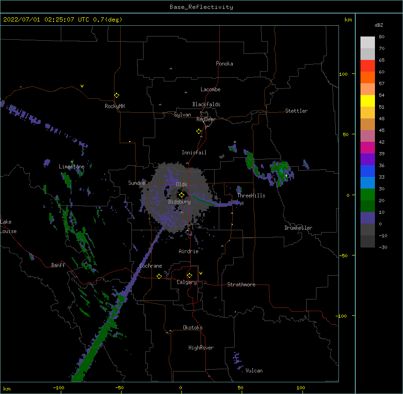403x394 pixels.
Task: Click the Ponoka city label
Action: coord(224,64)
